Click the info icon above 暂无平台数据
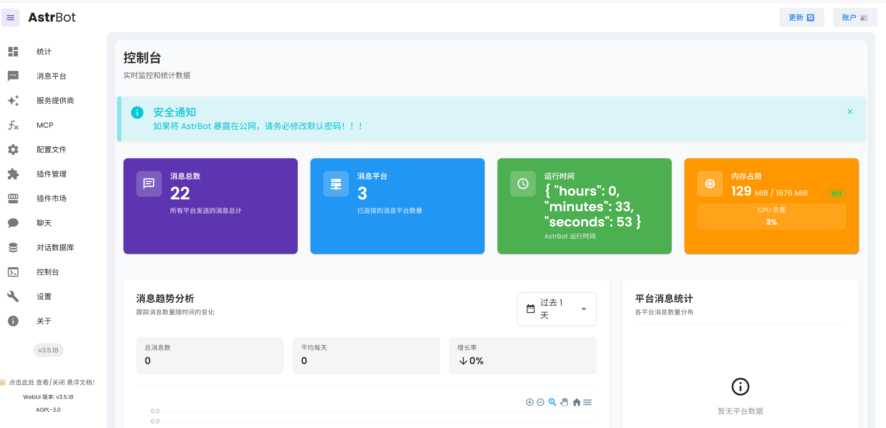This screenshot has width=886, height=428. click(x=741, y=387)
